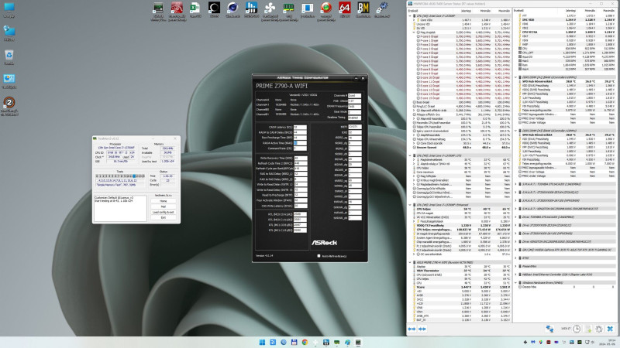The height and width of the screenshot is (348, 620).
Task: Click the CAS Write Latency (tCWL) field
Action: point(301,206)
